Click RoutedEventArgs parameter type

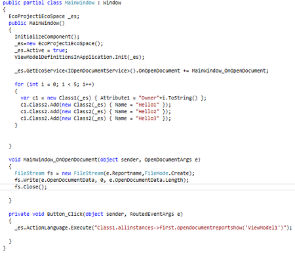tap(151, 214)
